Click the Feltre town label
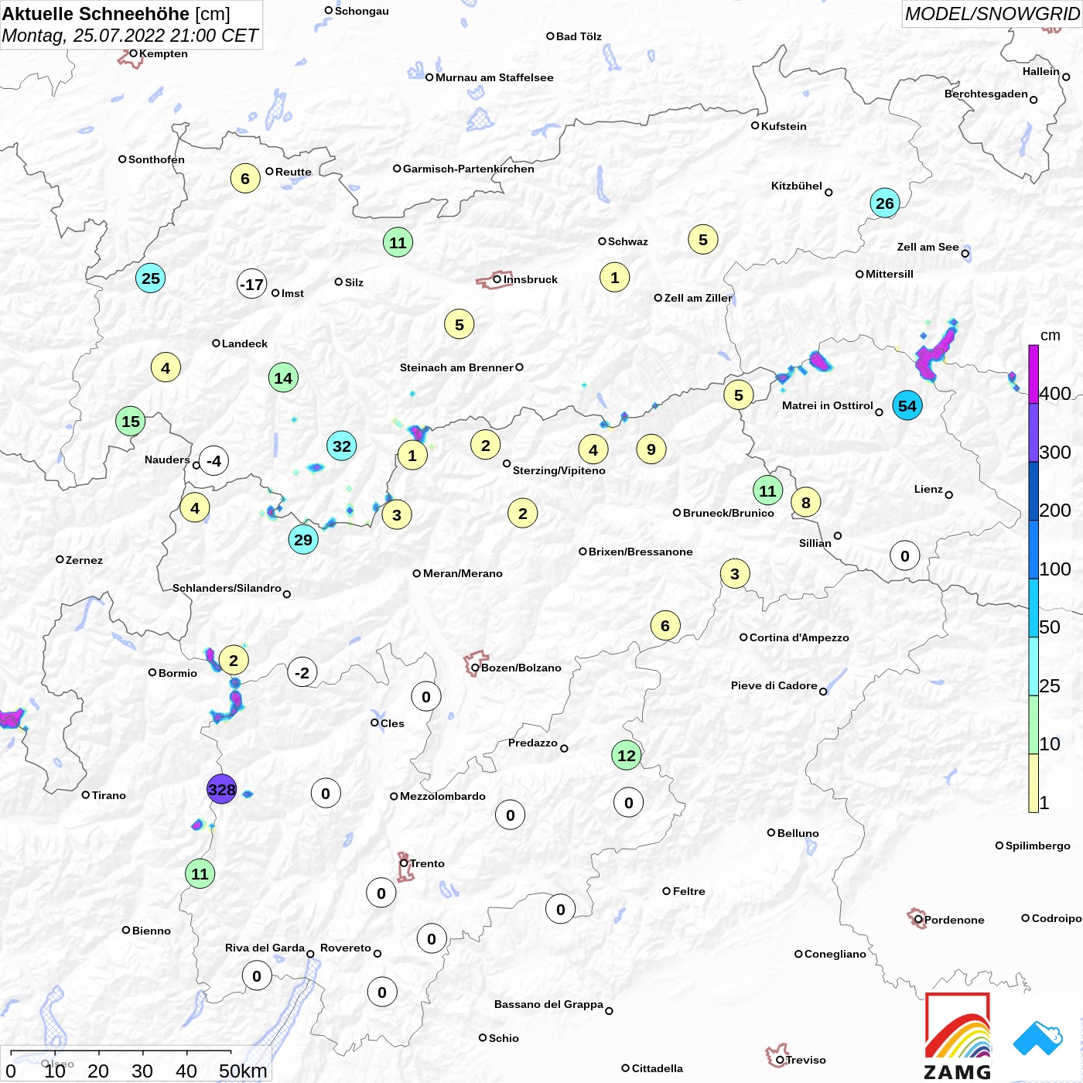This screenshot has width=1083, height=1083. click(688, 891)
